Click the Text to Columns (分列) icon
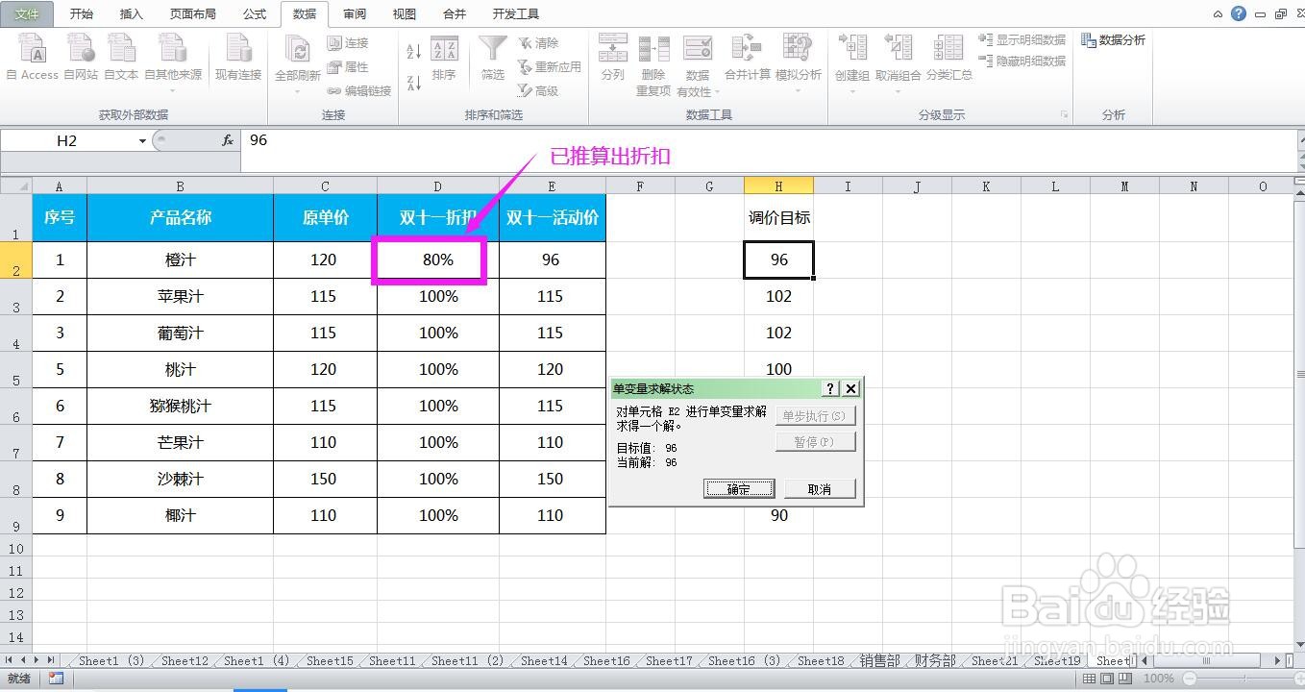Screen dimensions: 1305x692 point(612,58)
